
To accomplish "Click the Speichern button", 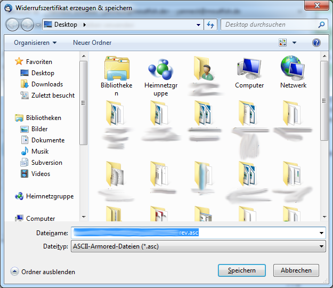I will pos(241,270).
